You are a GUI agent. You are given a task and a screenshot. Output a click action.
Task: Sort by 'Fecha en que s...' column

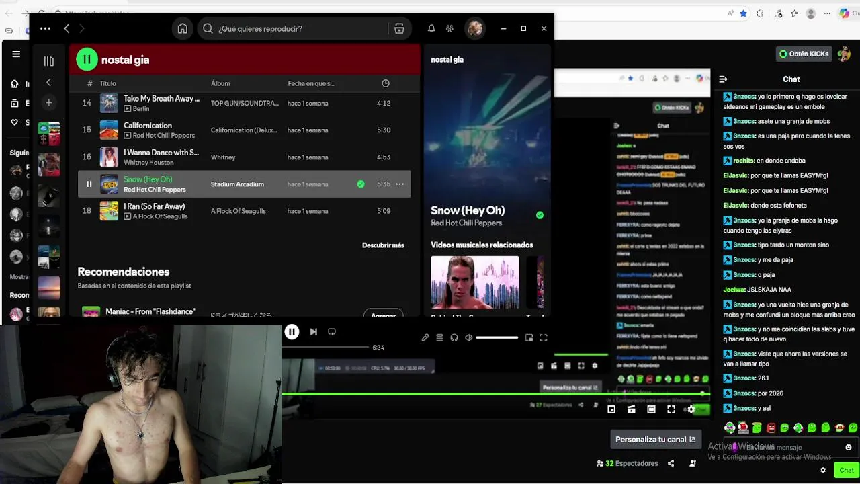pos(311,83)
